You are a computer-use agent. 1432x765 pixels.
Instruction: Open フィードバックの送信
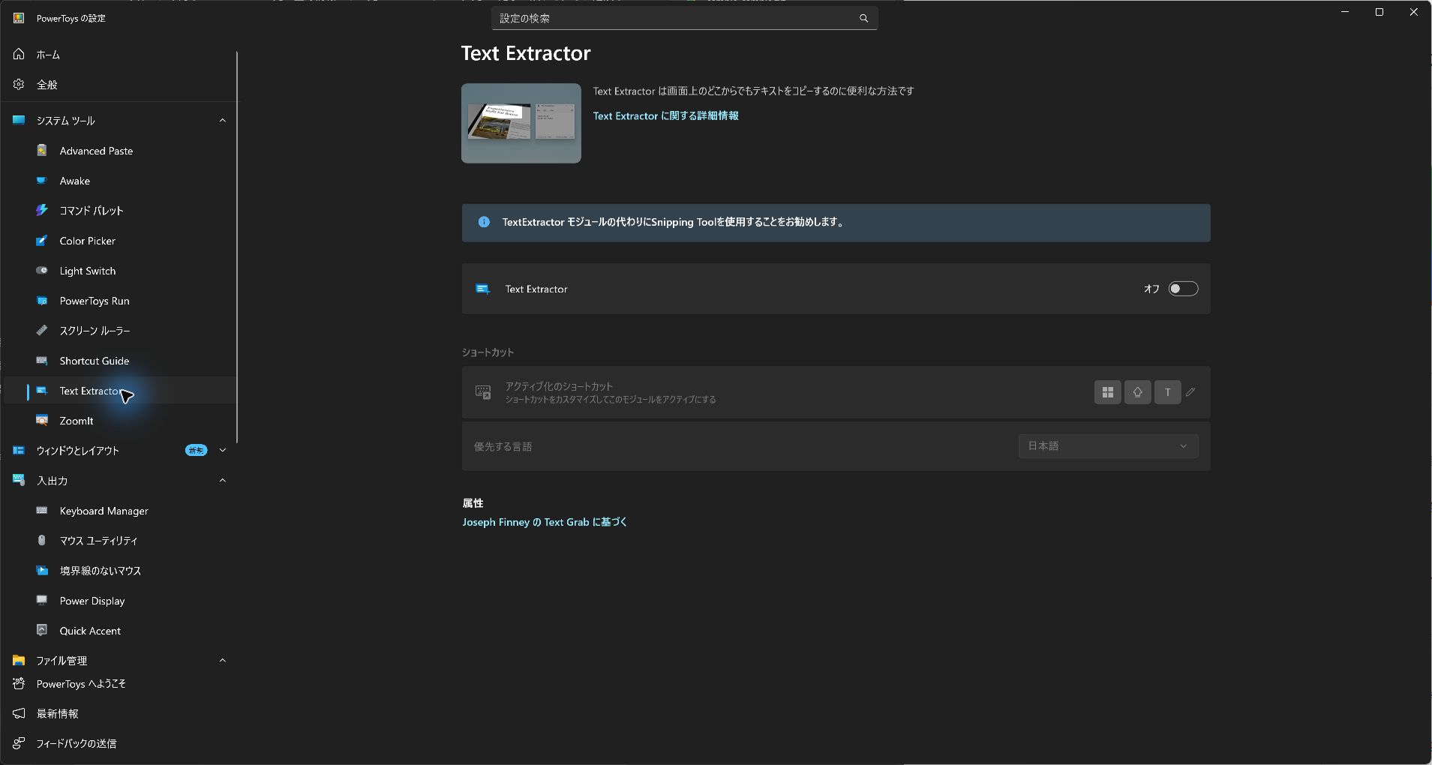coord(119,743)
